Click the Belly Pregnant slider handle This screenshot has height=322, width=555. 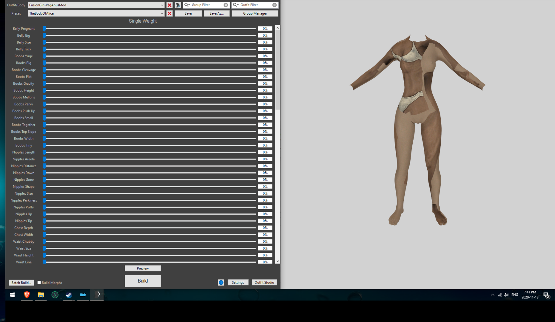click(x=44, y=29)
